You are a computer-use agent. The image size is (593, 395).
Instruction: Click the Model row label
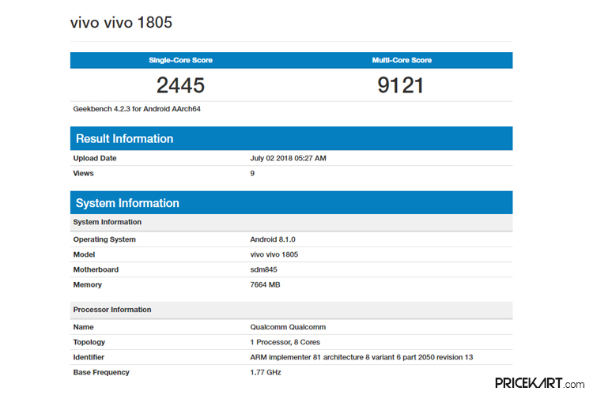tap(84, 254)
